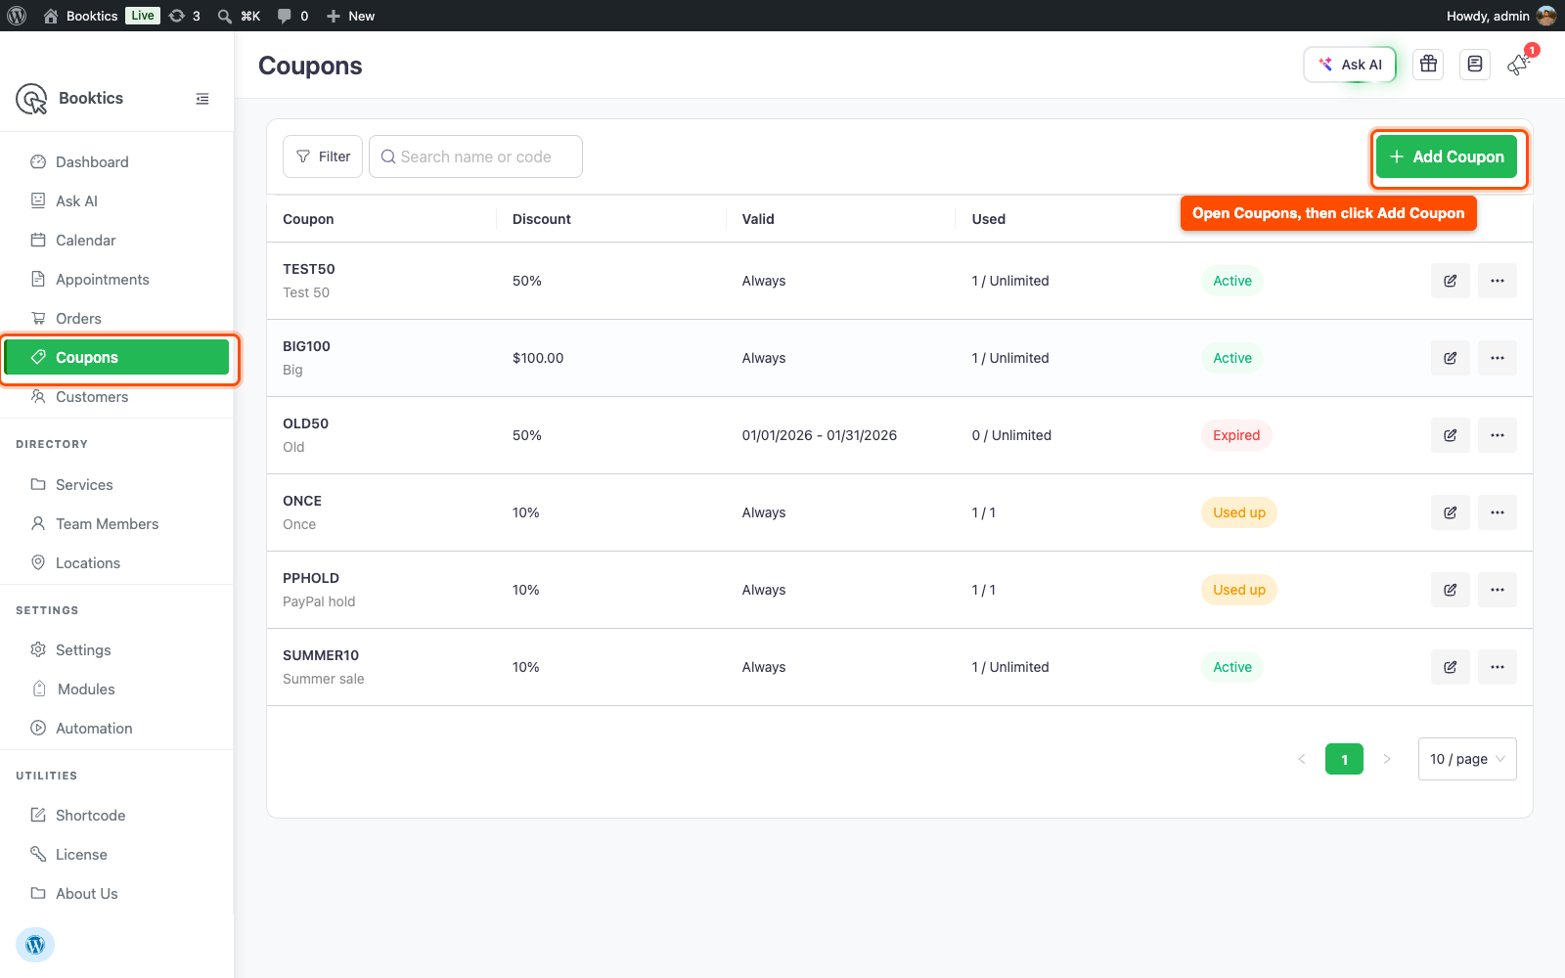Open the more options menu for TEST50
This screenshot has width=1565, height=978.
coord(1497,281)
